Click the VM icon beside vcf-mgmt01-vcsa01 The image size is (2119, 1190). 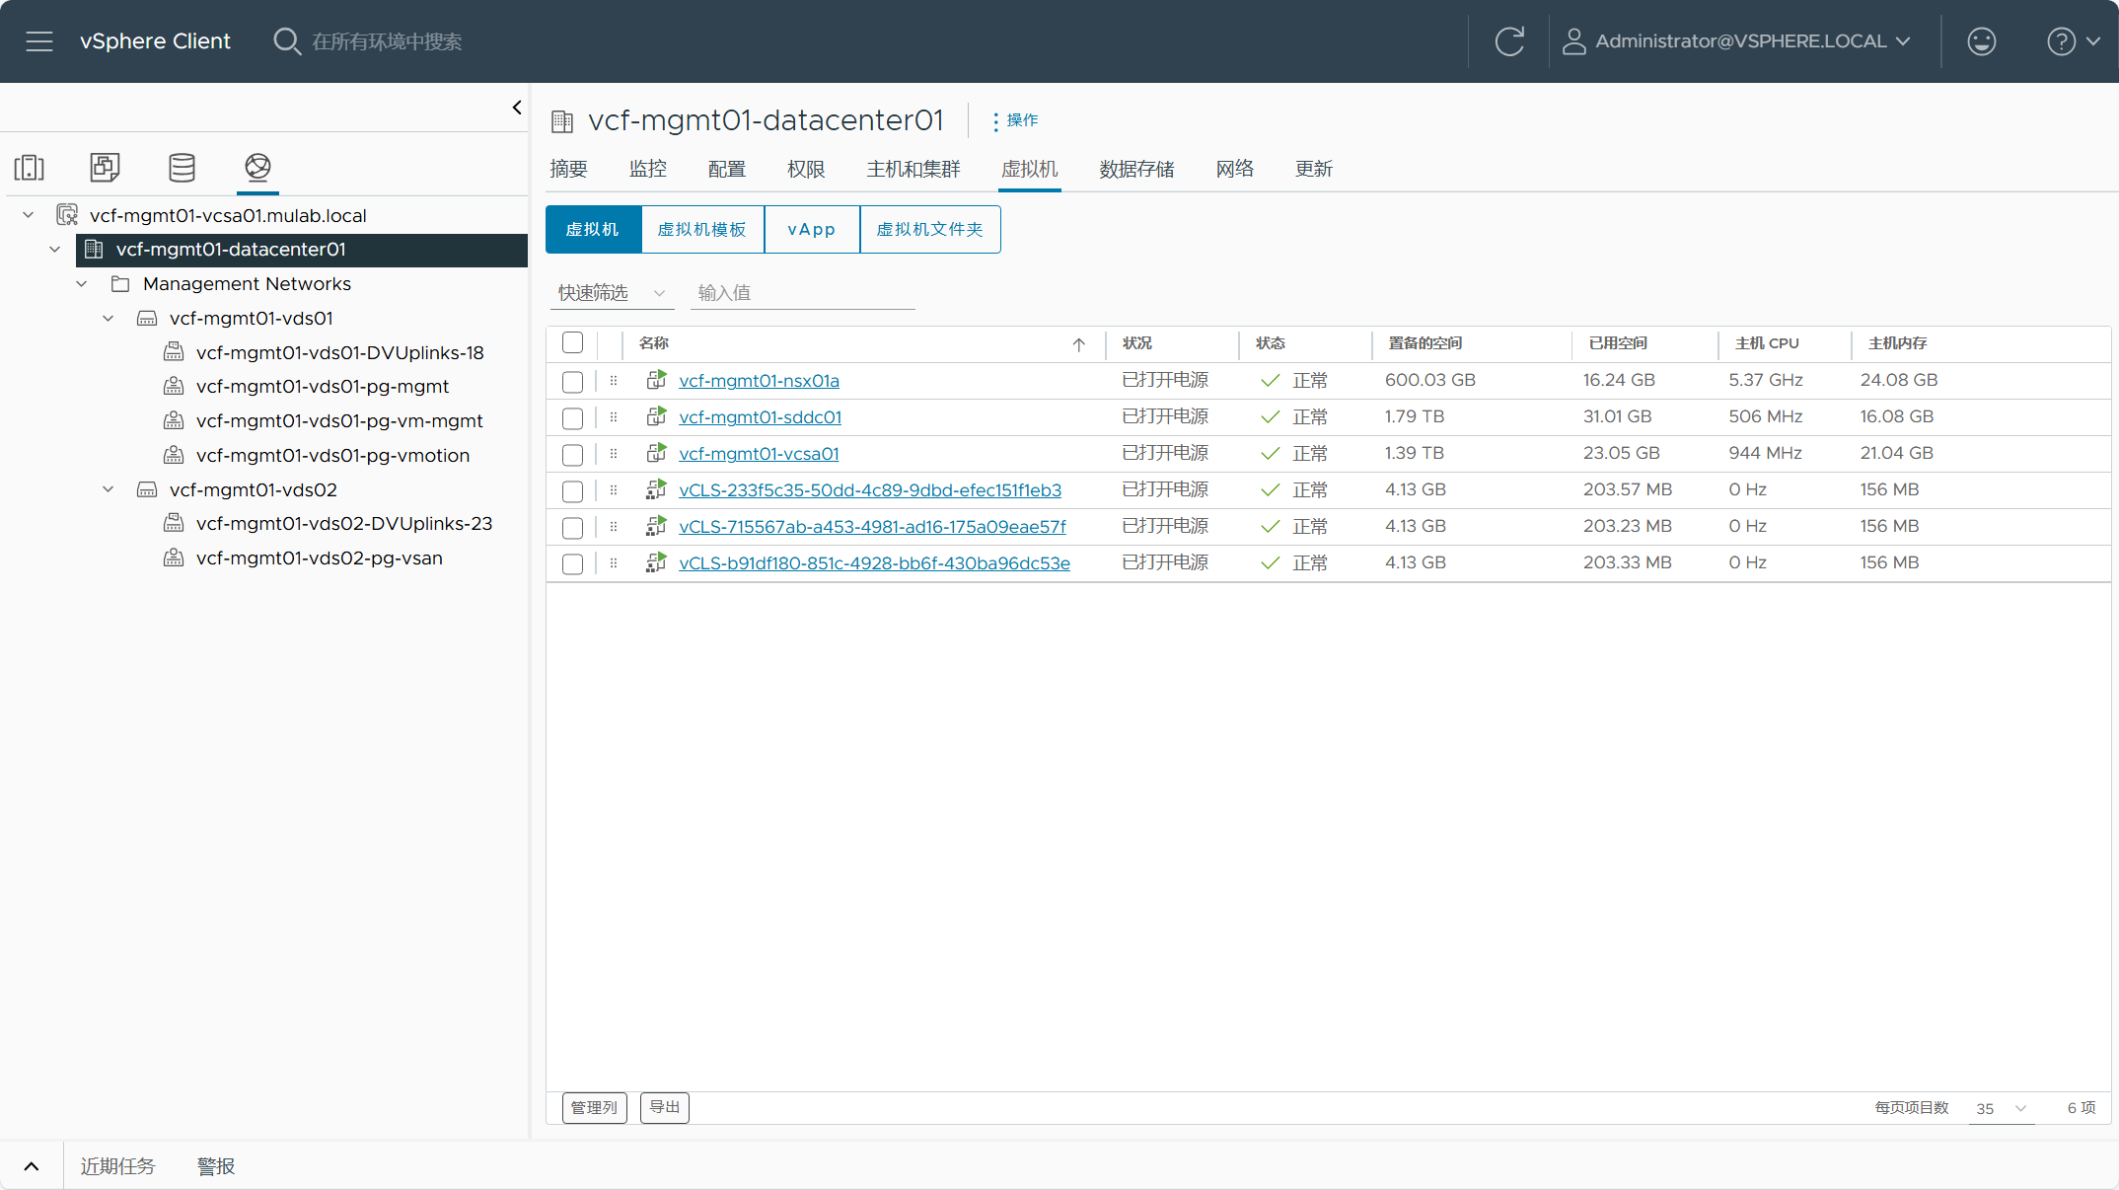click(x=656, y=453)
